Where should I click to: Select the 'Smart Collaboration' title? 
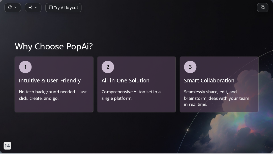(x=209, y=81)
